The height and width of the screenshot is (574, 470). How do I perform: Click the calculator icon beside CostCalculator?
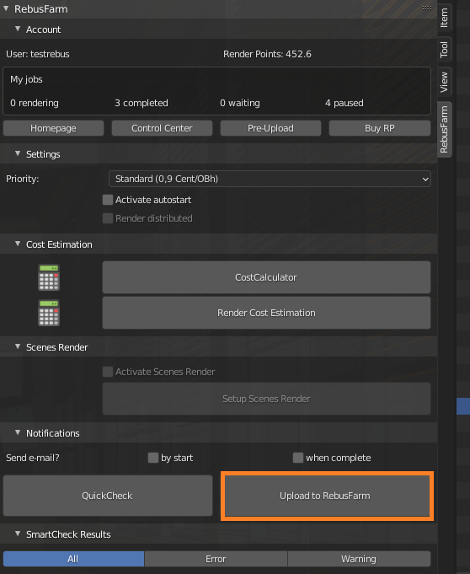coord(49,277)
